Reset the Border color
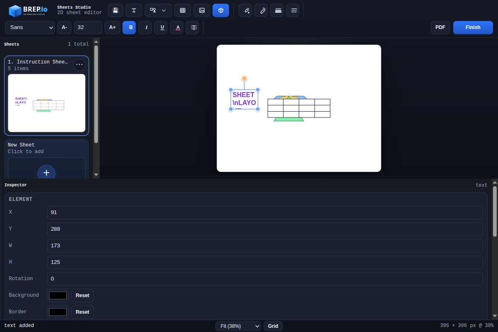Screen dimensions: 498x332 [x=83, y=312]
